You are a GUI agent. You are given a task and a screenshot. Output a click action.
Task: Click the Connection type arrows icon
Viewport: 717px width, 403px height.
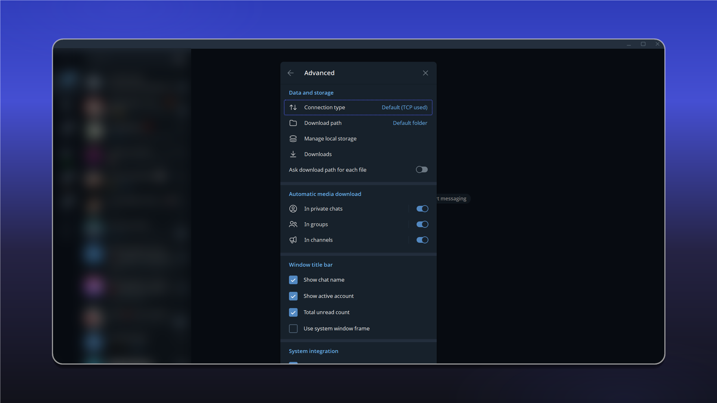(293, 107)
